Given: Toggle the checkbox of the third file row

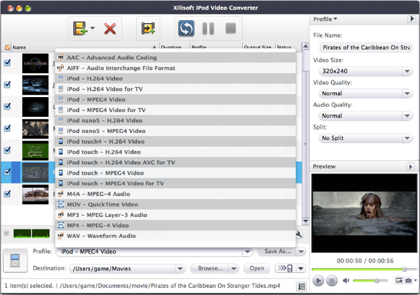Looking at the screenshot, I should pyautogui.click(x=7, y=107).
